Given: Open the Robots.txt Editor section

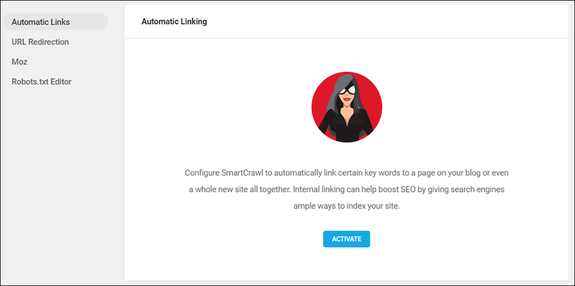Looking at the screenshot, I should point(41,82).
